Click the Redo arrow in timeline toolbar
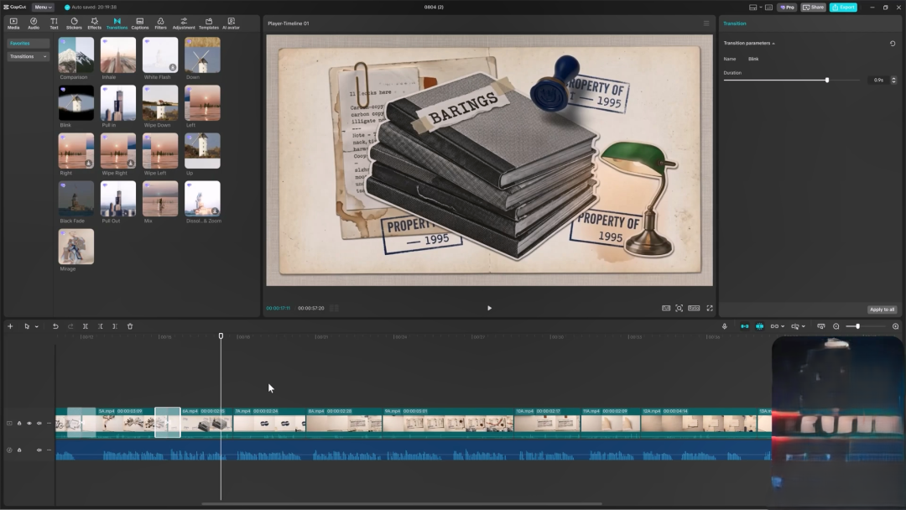906x510 pixels. (x=70, y=326)
